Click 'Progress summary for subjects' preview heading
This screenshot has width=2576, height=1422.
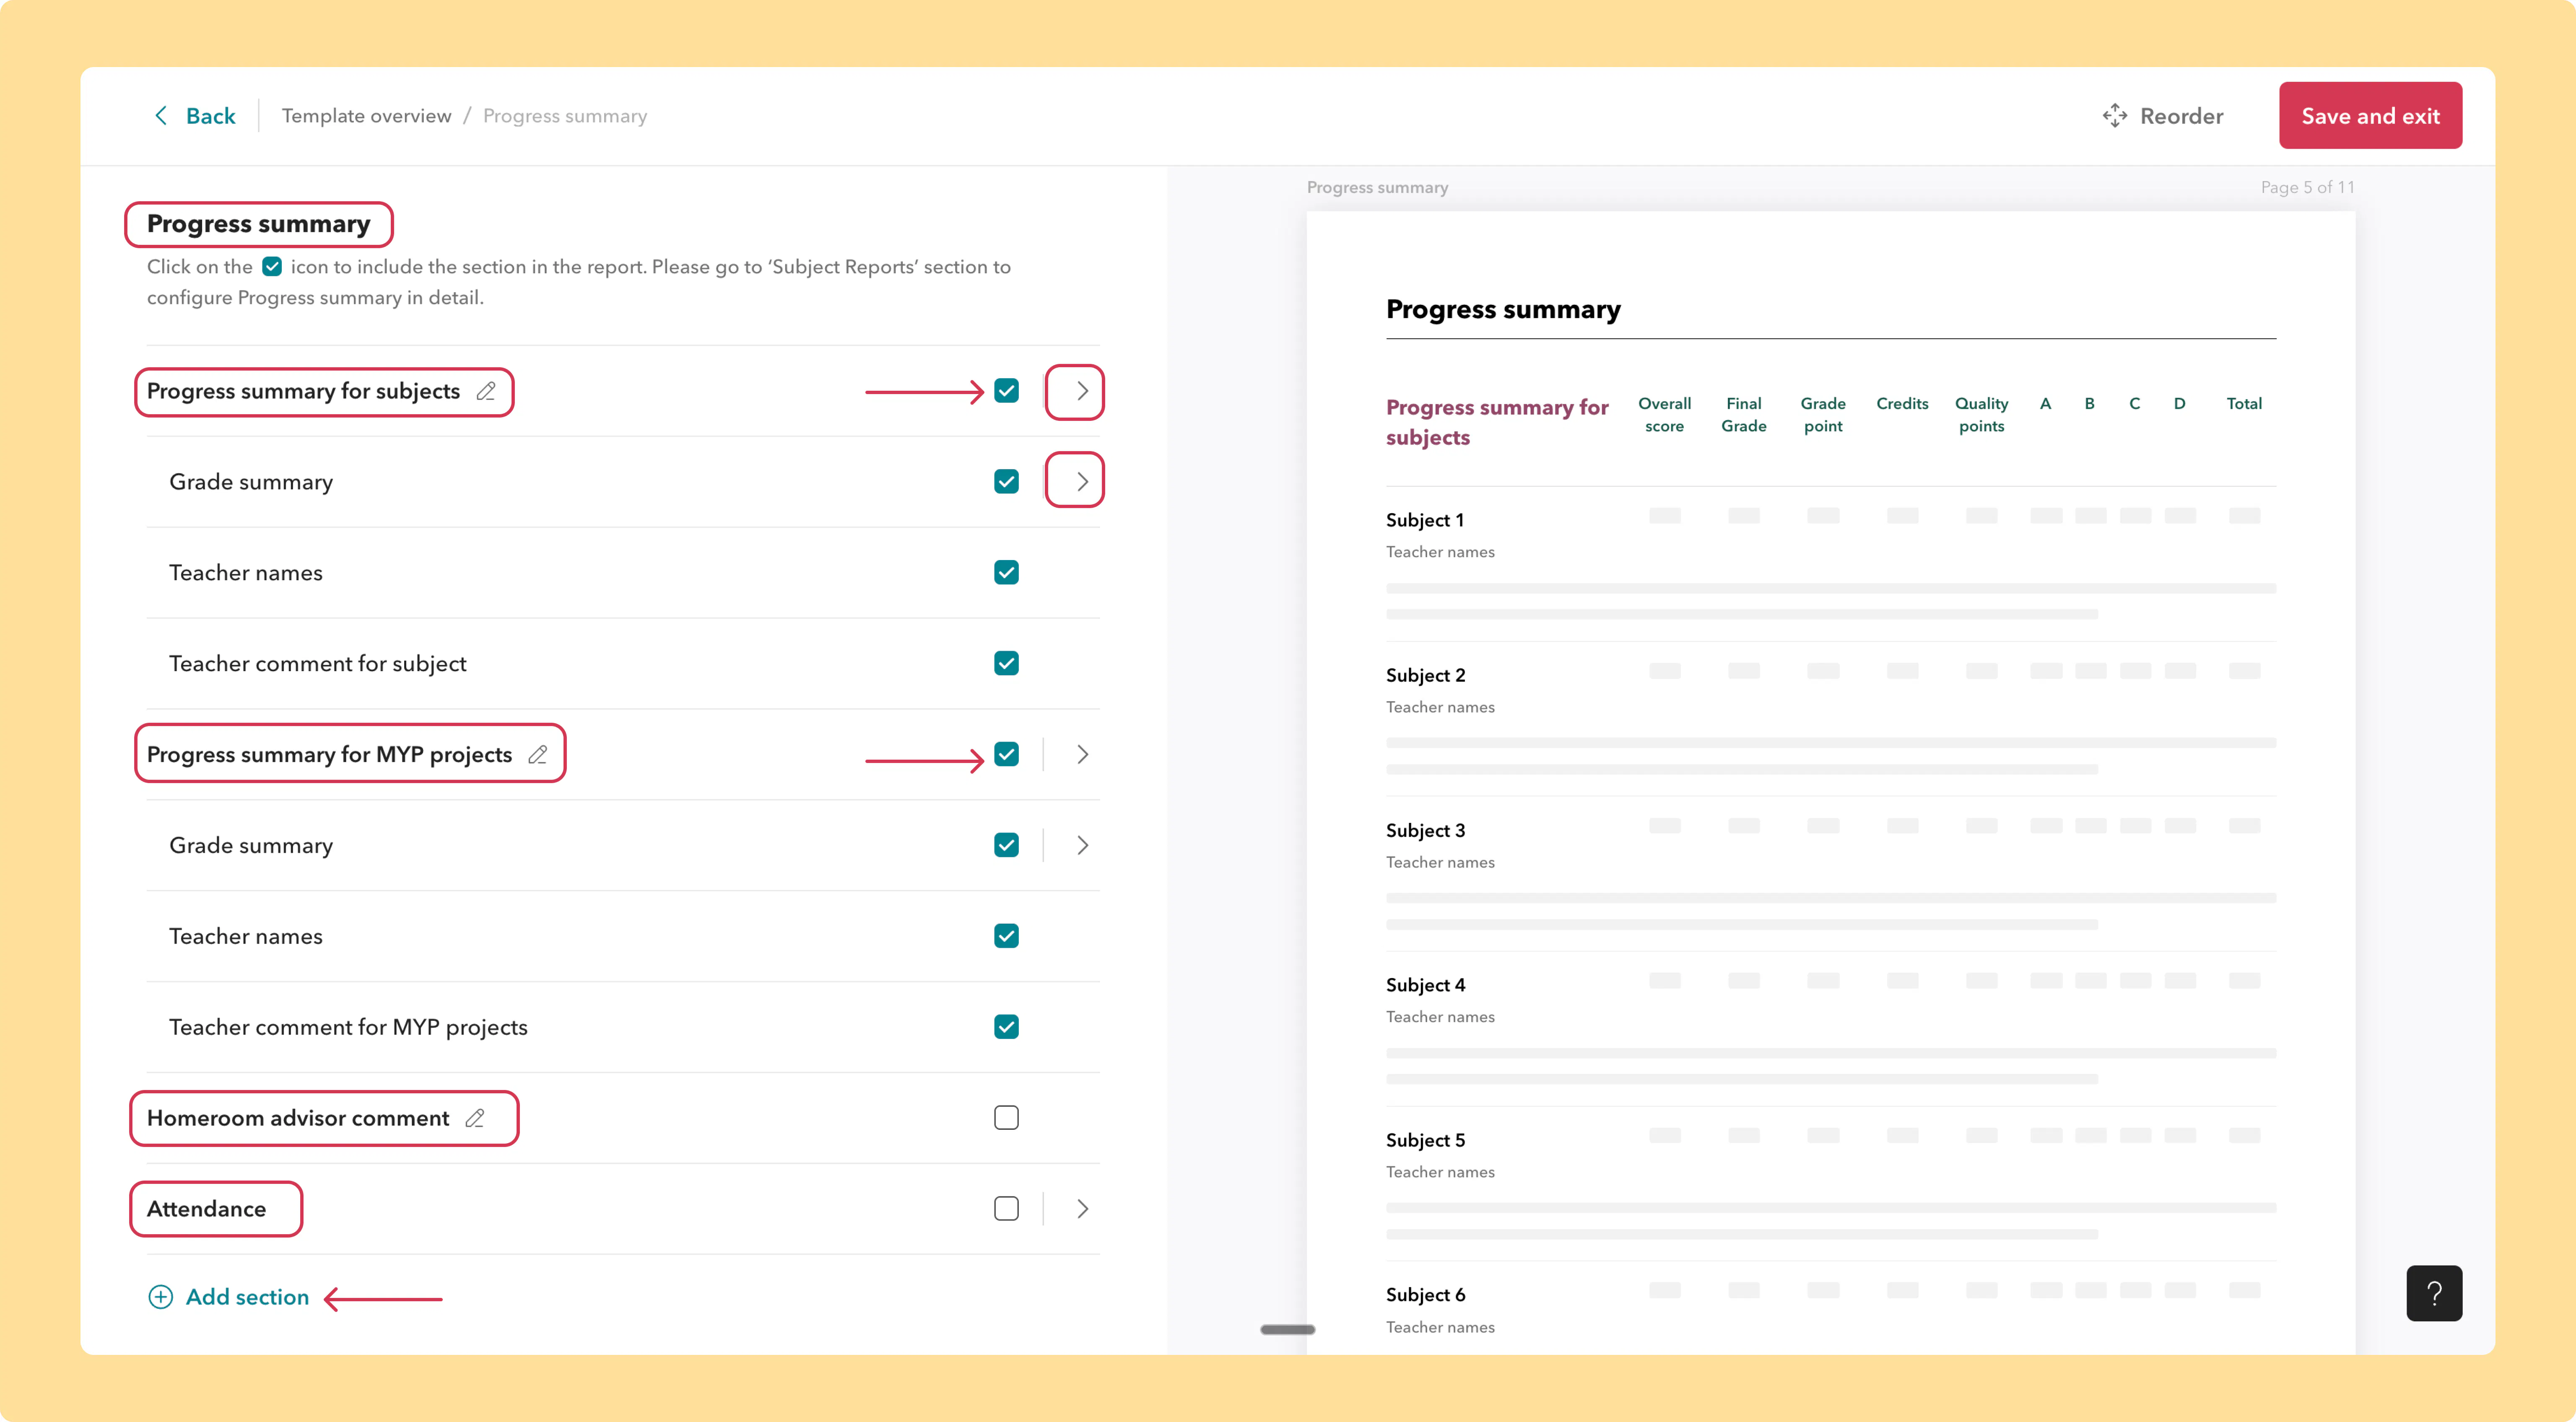pyautogui.click(x=1497, y=422)
